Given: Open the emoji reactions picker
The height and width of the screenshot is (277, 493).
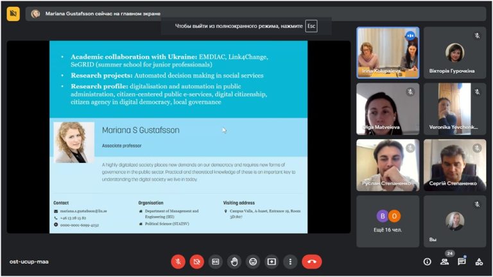Looking at the screenshot, I should (253, 262).
